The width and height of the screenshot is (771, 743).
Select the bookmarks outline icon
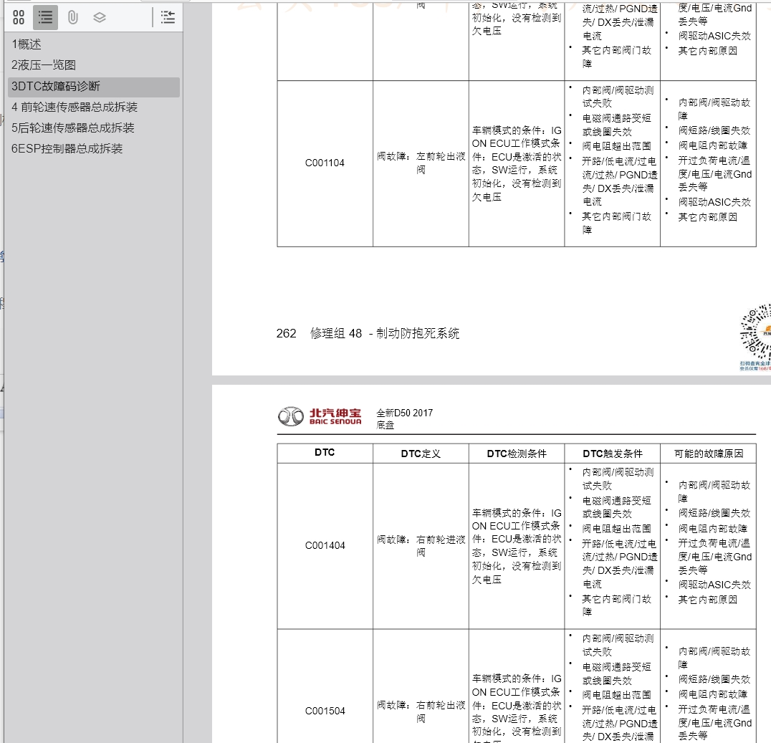(45, 17)
